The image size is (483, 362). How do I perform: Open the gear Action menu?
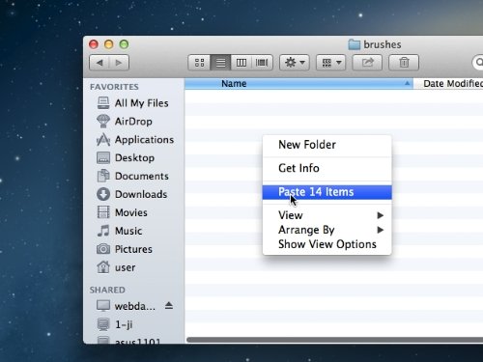pos(295,63)
